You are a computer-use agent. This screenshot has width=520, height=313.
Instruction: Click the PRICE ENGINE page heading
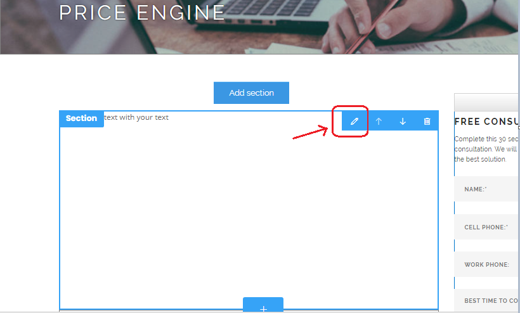(142, 13)
